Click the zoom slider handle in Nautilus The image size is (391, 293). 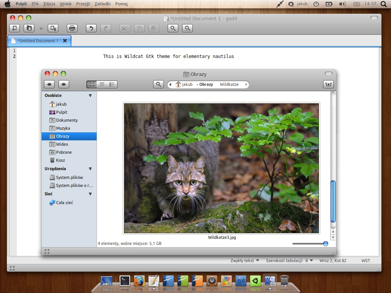325,244
